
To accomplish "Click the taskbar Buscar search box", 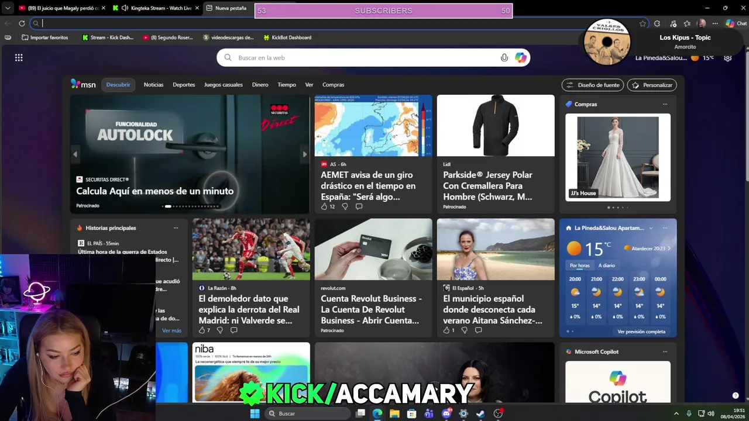I will (x=307, y=413).
